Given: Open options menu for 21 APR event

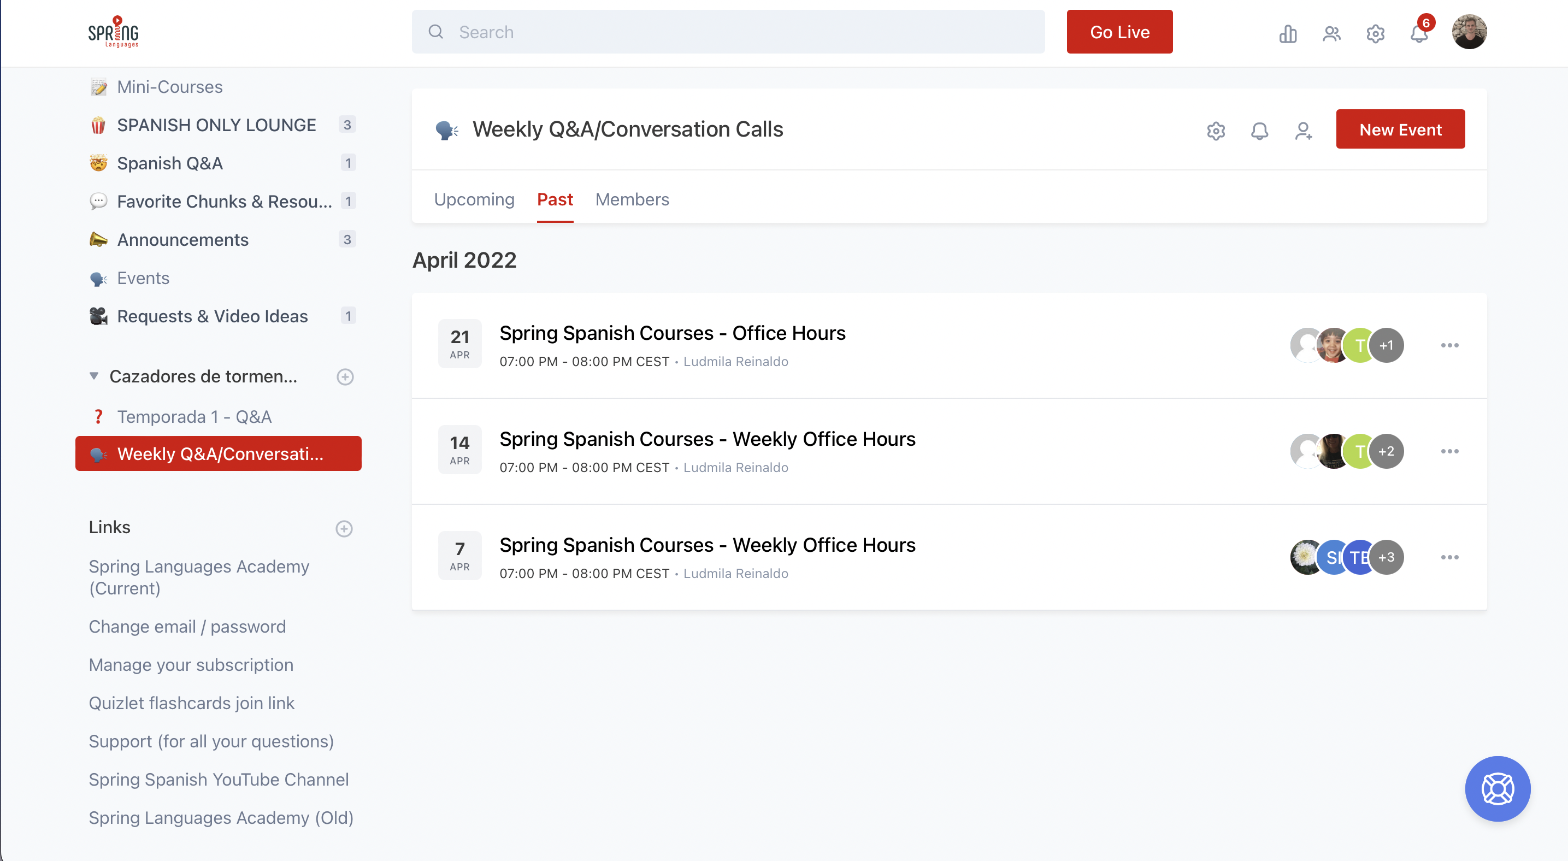Looking at the screenshot, I should coord(1449,345).
